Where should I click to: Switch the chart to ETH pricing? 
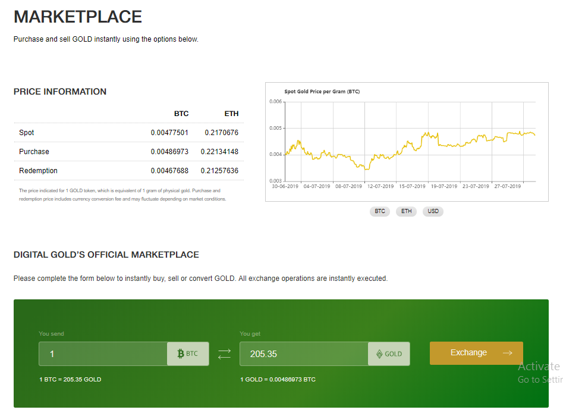coord(406,211)
